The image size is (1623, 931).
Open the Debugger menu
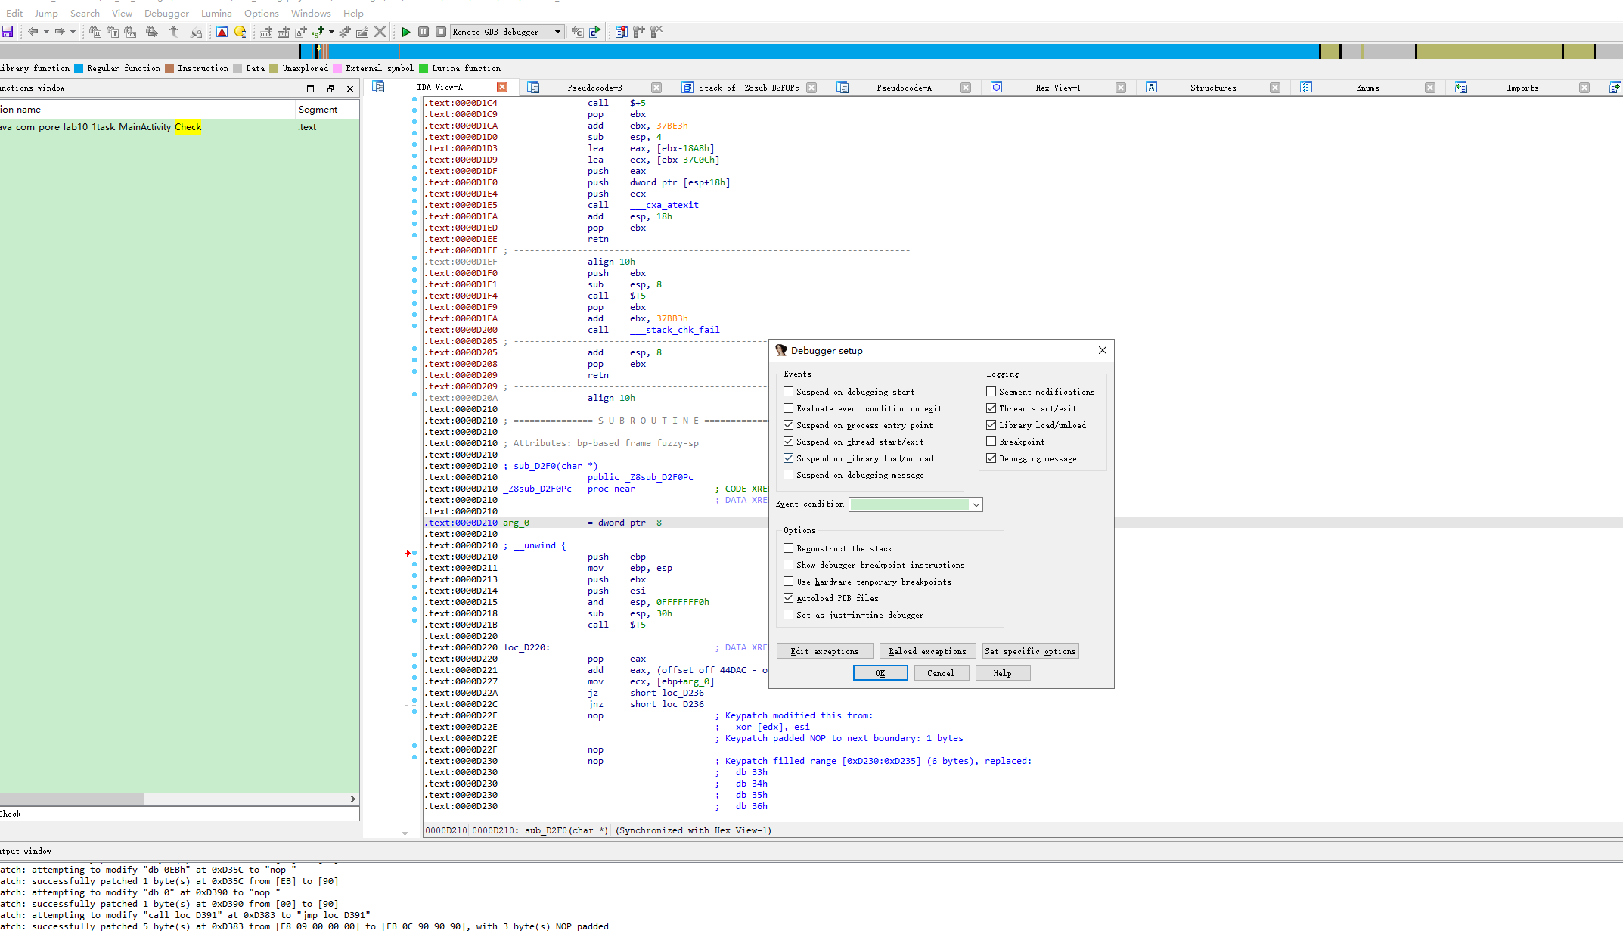[166, 13]
